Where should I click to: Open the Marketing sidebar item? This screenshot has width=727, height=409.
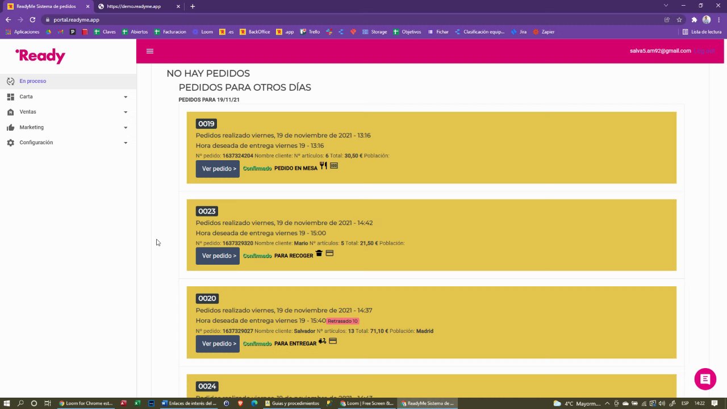click(x=68, y=127)
